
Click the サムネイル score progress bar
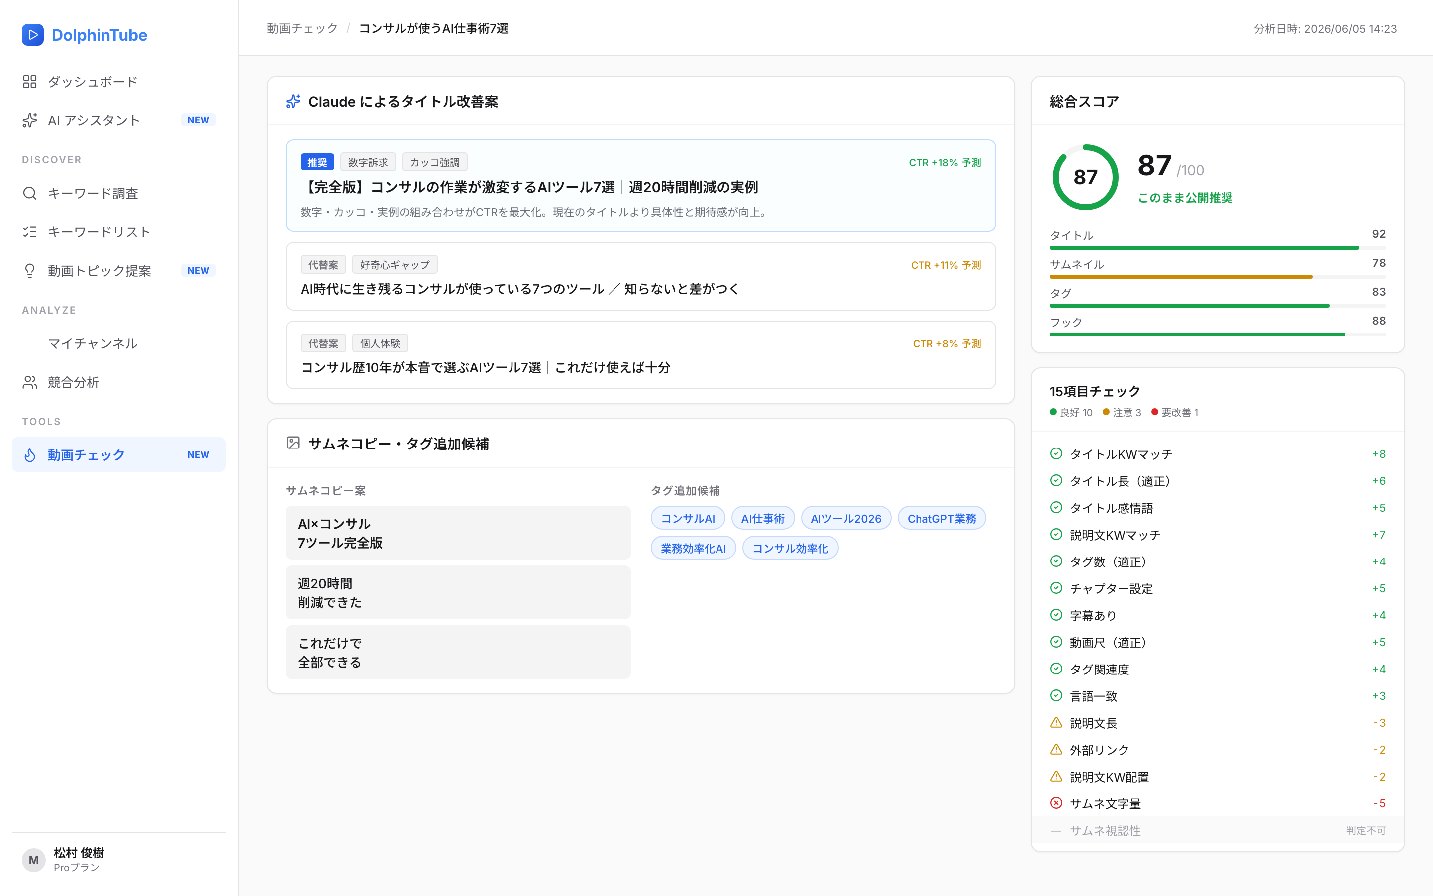[1218, 277]
